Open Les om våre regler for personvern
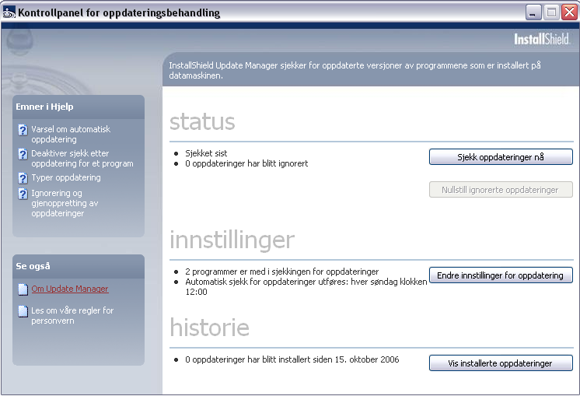 (x=72, y=316)
